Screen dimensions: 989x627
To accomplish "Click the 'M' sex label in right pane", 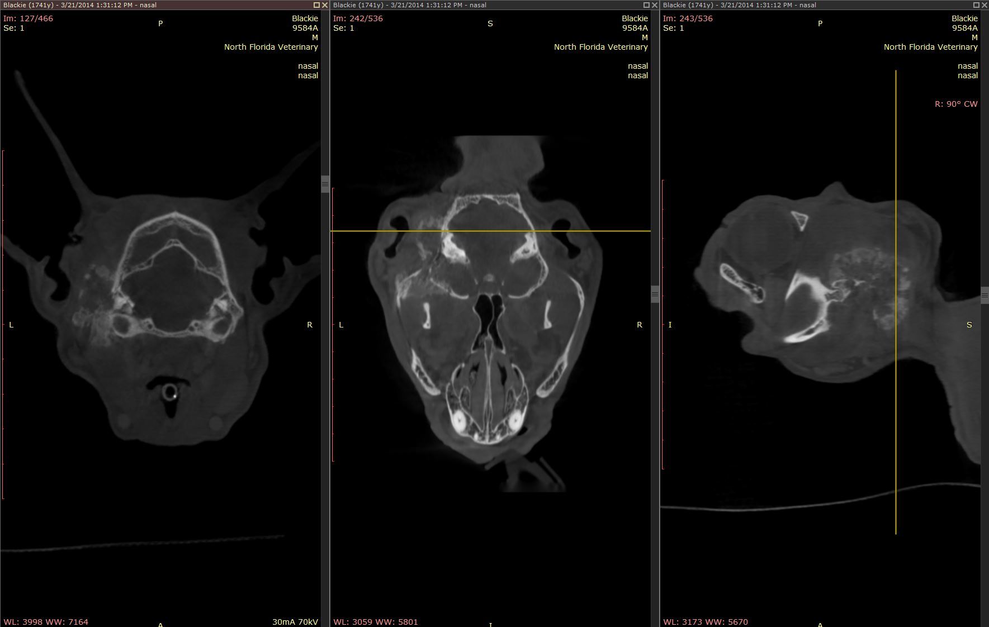I will point(974,37).
